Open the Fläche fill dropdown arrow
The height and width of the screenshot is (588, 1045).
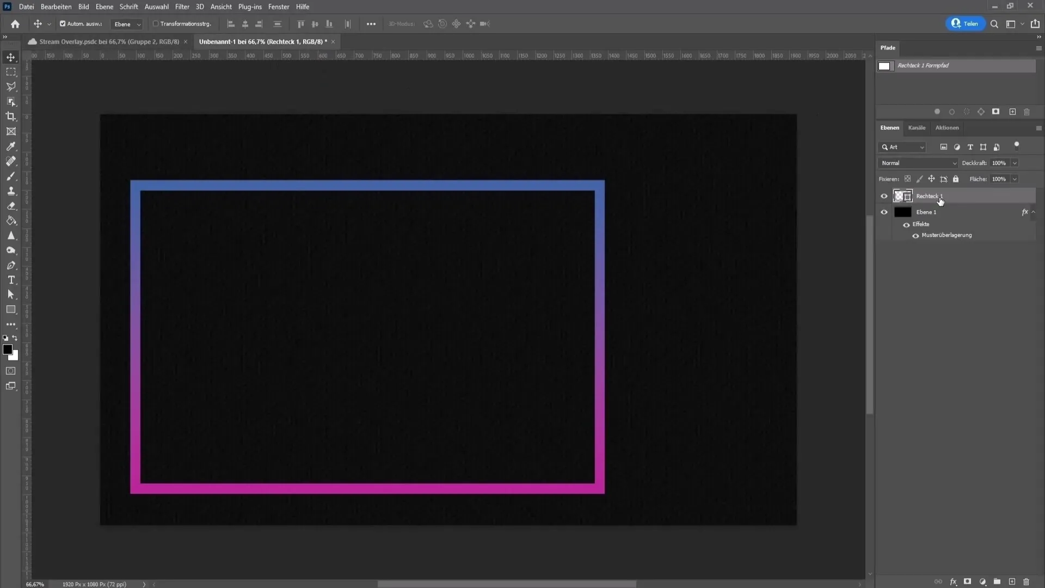click(x=1015, y=179)
